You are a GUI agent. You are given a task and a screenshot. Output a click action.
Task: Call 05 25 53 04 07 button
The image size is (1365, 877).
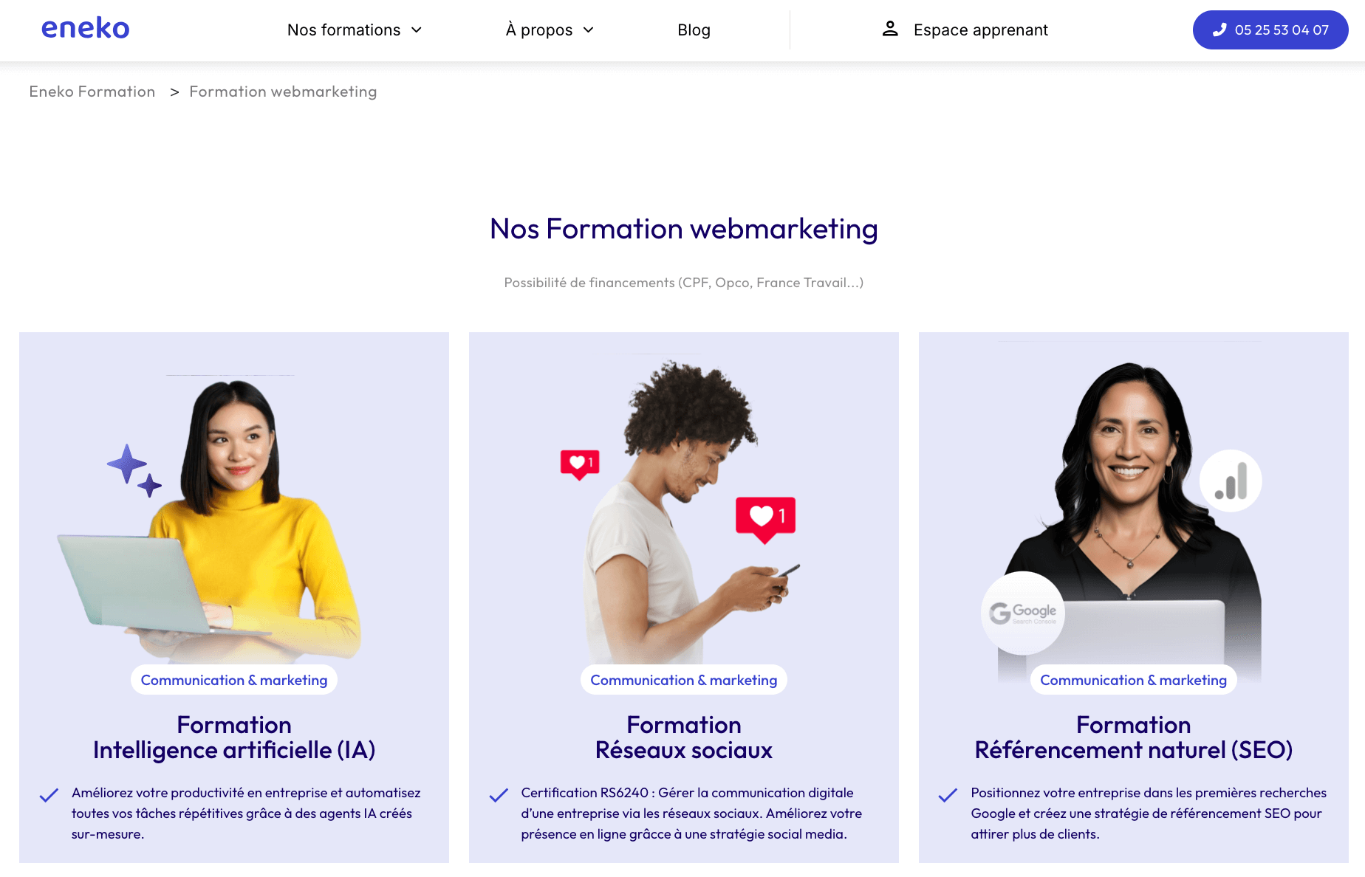tap(1270, 30)
